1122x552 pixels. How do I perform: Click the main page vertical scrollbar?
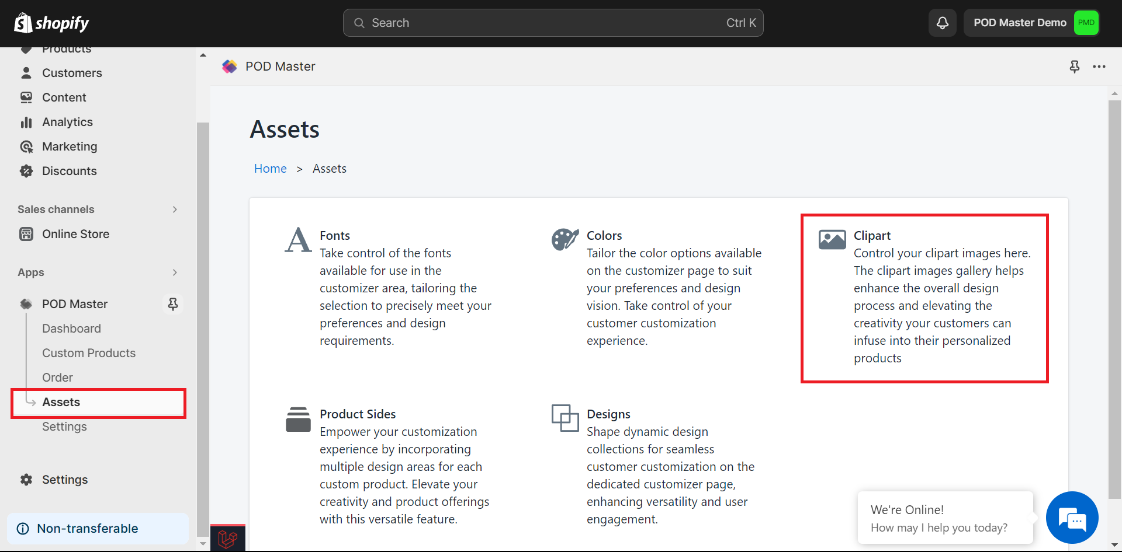1114,299
